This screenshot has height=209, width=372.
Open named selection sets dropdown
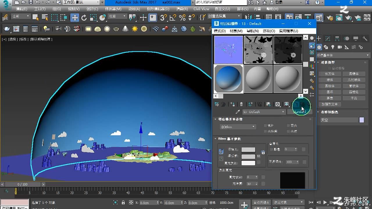pos(224,16)
